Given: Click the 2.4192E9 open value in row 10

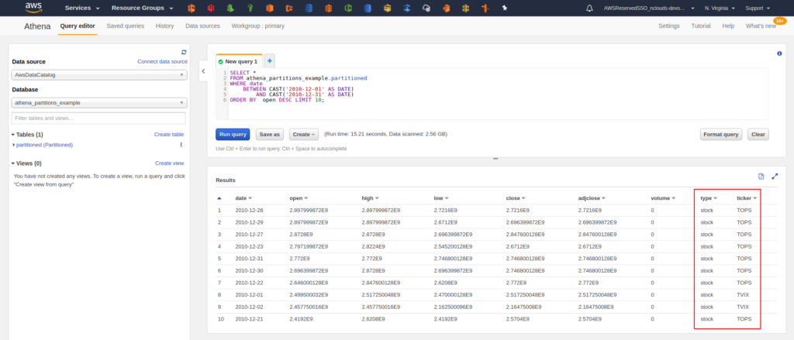Looking at the screenshot, I should click(x=301, y=319).
